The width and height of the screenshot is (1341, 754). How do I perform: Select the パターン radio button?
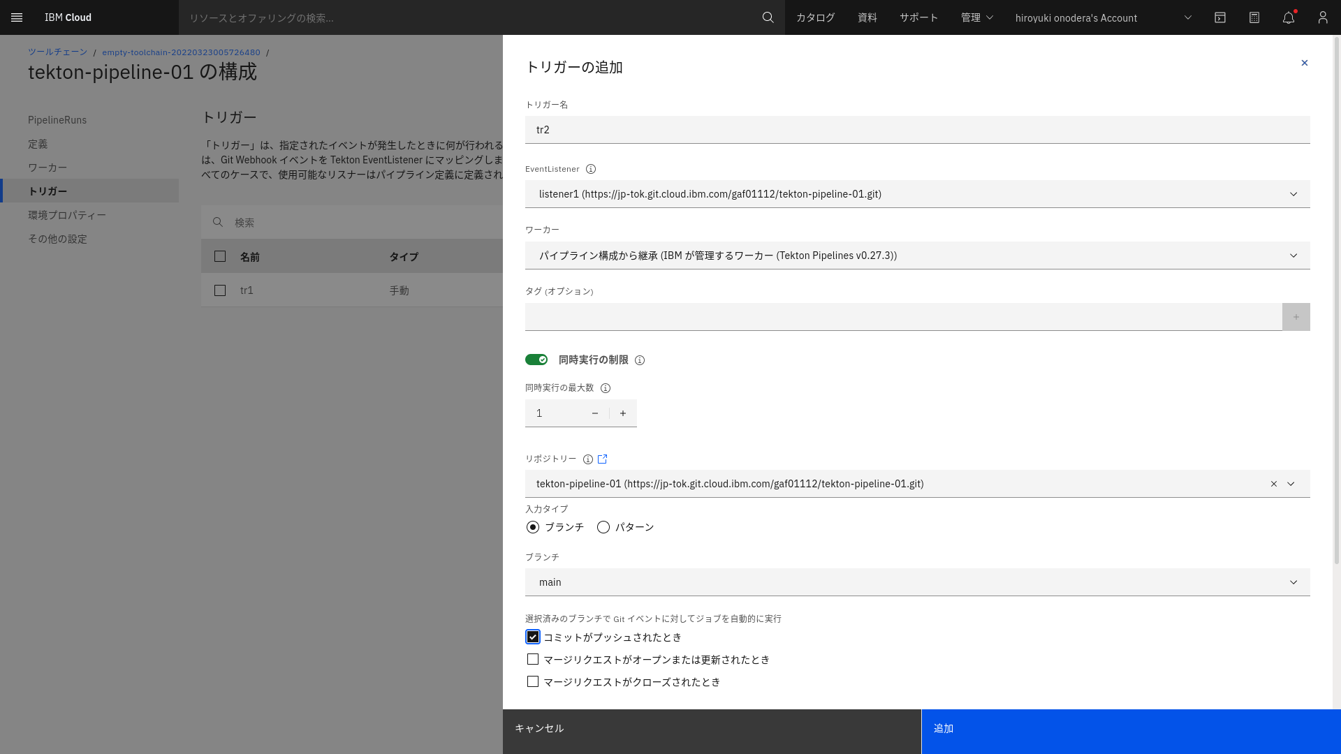pyautogui.click(x=603, y=527)
